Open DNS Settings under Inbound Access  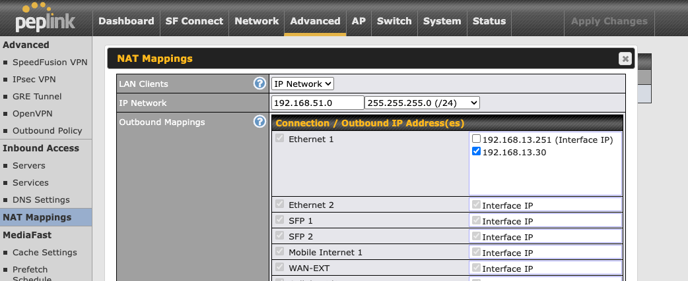click(x=40, y=199)
